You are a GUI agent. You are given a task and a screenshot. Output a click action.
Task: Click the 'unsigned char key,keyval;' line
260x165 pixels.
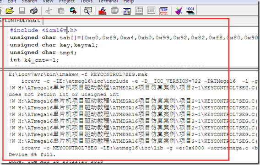click(54, 45)
